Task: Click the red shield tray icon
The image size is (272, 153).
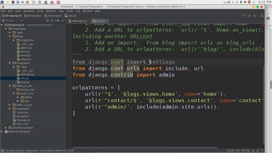Action: tap(249, 2)
